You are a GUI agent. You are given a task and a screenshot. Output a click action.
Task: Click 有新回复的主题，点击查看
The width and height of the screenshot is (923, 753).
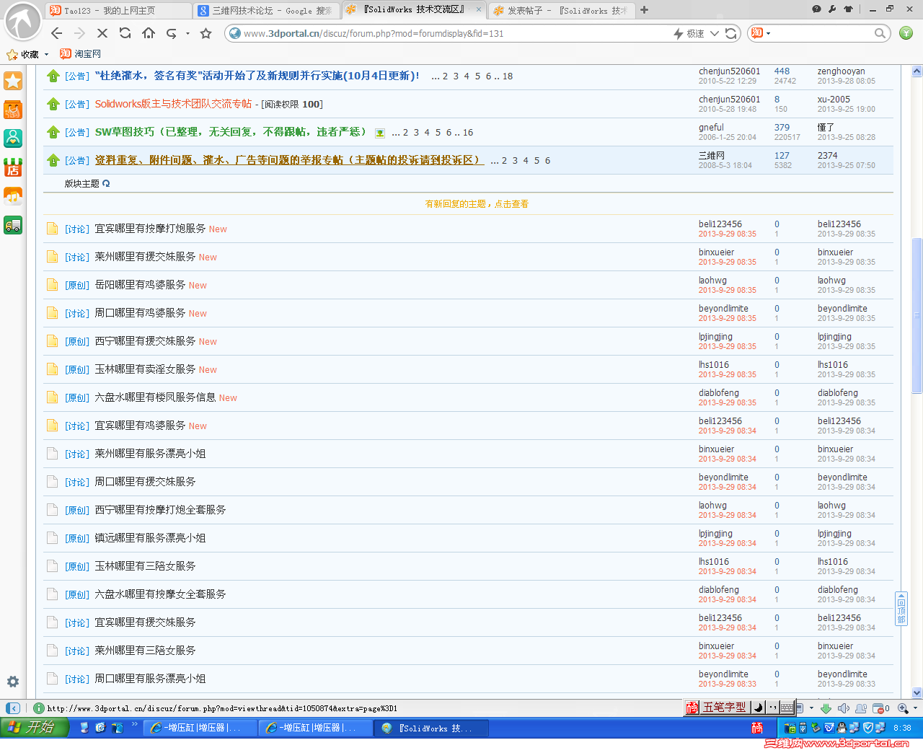[477, 204]
